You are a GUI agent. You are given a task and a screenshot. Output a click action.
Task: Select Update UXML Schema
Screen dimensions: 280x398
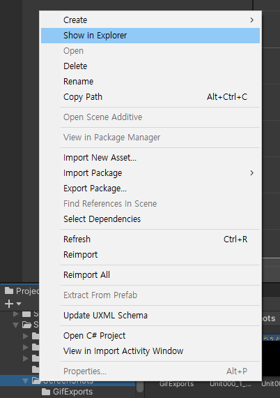[x=150, y=316]
